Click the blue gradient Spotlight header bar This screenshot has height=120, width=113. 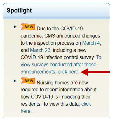coord(56,11)
